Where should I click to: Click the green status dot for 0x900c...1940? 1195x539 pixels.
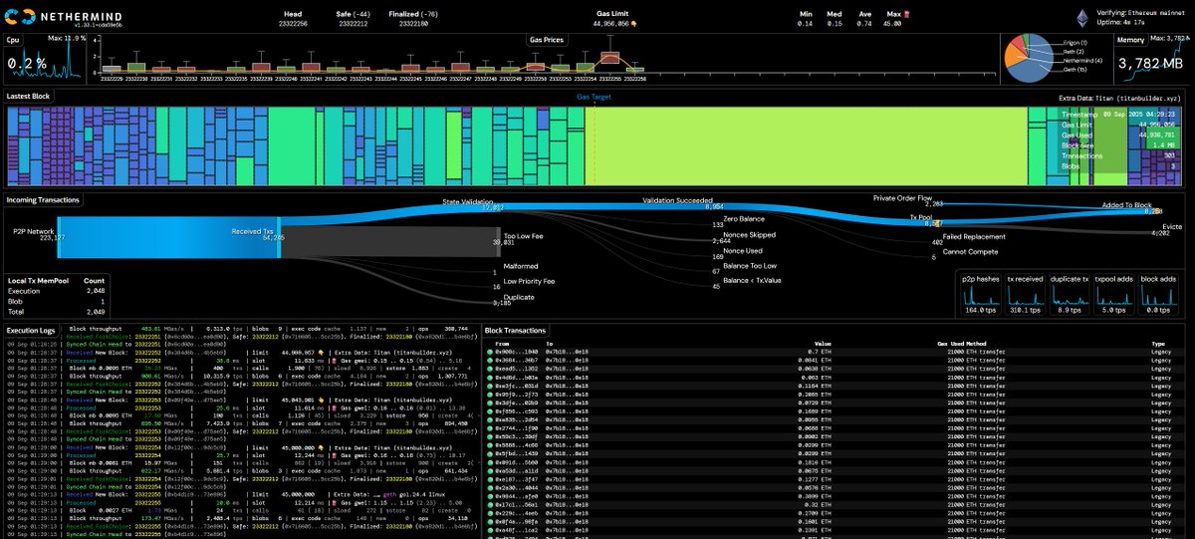[490, 353]
